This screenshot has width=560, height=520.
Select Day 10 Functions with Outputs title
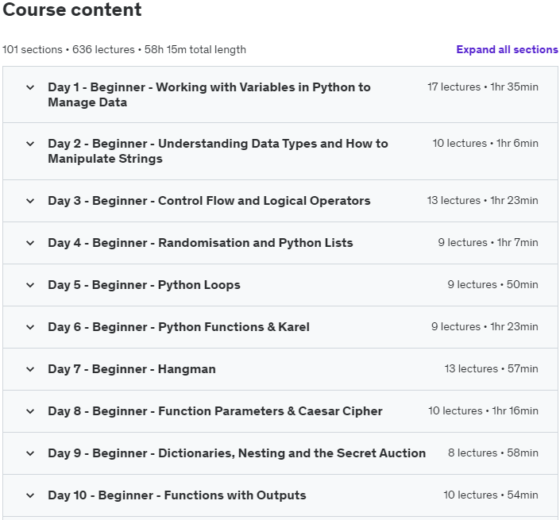[176, 495]
